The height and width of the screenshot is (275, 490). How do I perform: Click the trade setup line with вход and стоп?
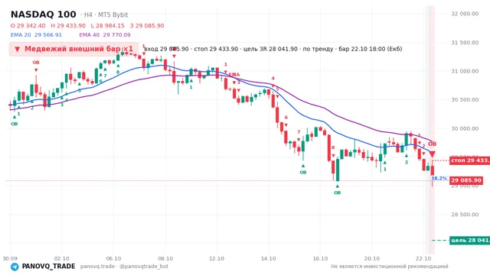click(273, 49)
